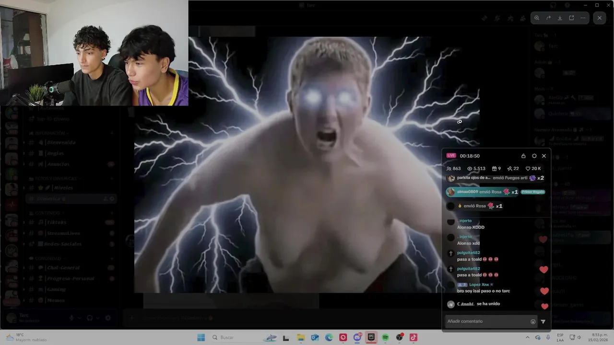Click the 'Alonso xdd' comment

pos(468,243)
